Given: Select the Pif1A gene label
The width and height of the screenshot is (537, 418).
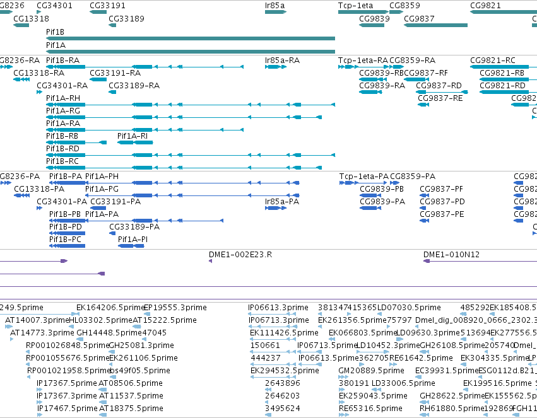Looking at the screenshot, I should point(56,45).
